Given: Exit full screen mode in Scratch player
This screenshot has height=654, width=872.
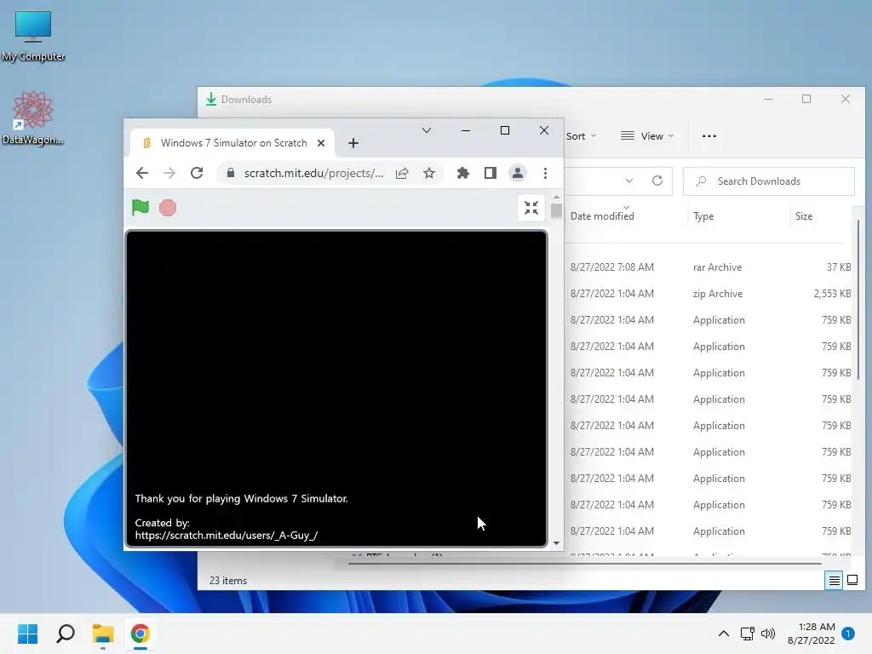Looking at the screenshot, I should [x=531, y=208].
